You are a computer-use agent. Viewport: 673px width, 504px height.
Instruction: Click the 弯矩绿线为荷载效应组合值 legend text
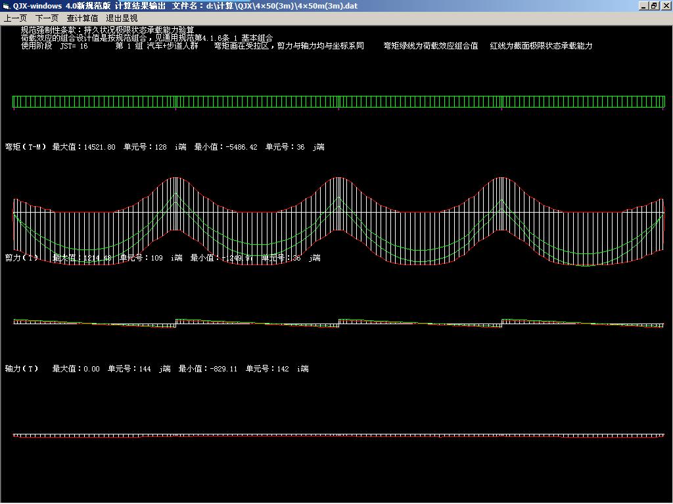click(x=430, y=46)
